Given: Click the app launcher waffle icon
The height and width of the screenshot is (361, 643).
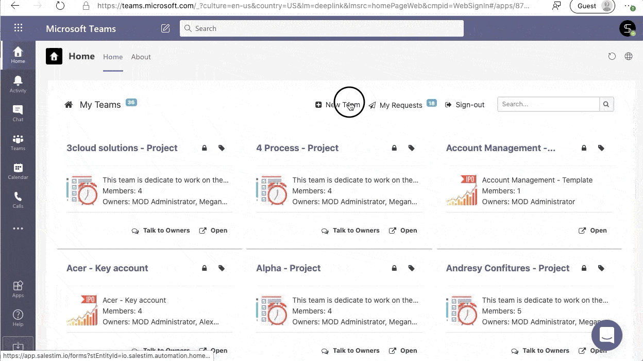Looking at the screenshot, I should tap(18, 28).
